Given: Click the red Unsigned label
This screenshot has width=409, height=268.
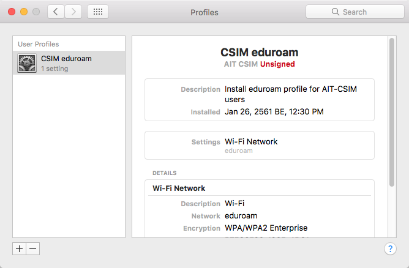Looking at the screenshot, I should [x=277, y=64].
